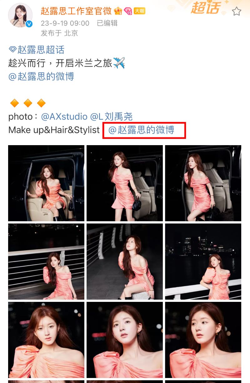Tap the star favorite icon
The width and height of the screenshot is (250, 383).
click(237, 11)
